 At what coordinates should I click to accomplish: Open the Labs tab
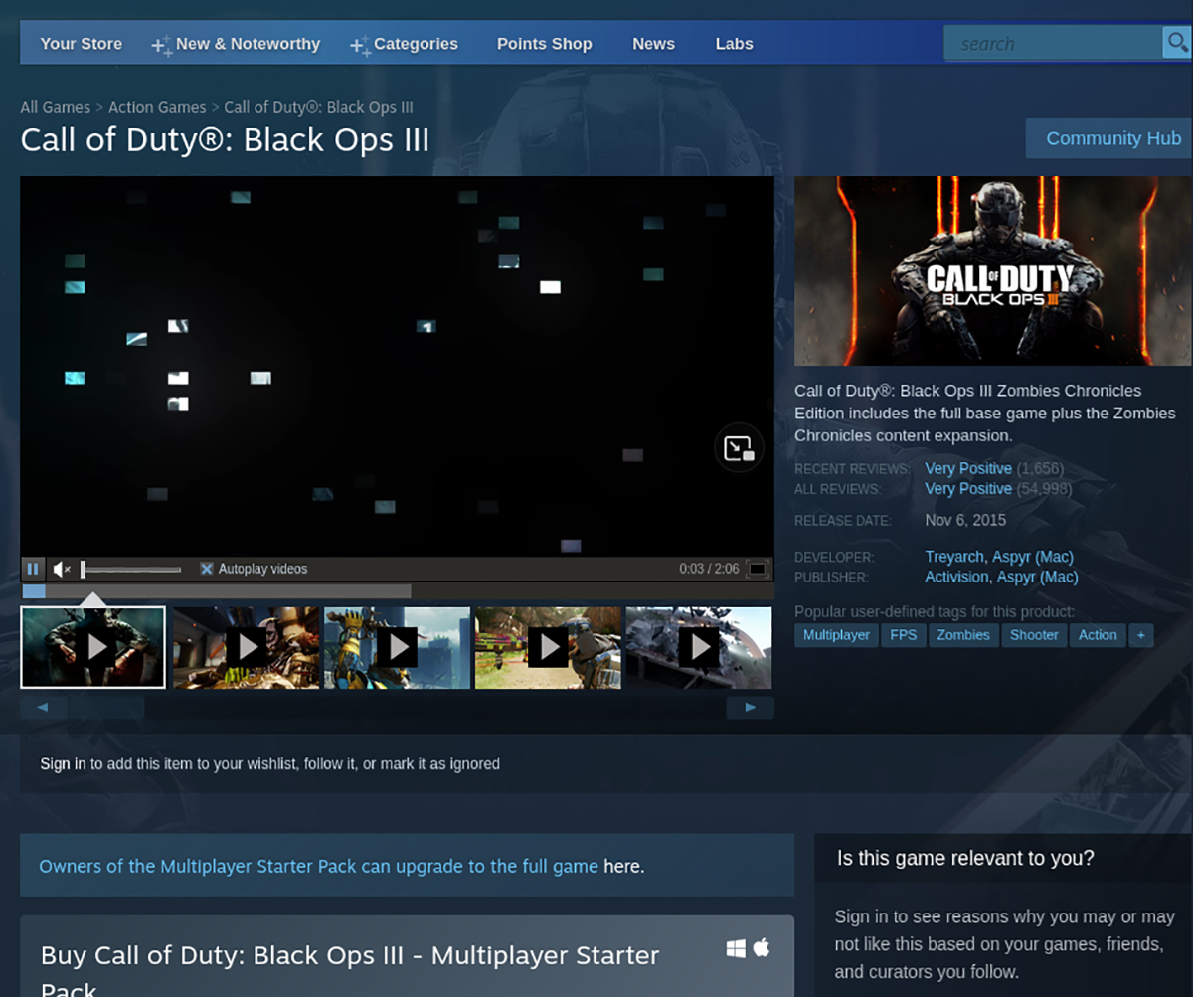click(x=734, y=44)
